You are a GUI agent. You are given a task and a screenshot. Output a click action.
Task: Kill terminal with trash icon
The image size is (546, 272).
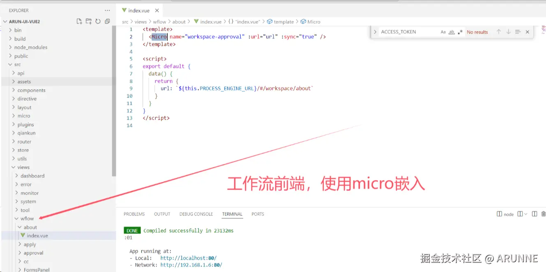pyautogui.click(x=544, y=214)
